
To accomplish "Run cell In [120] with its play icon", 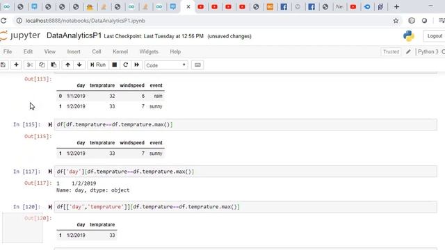I will click(x=50, y=207).
